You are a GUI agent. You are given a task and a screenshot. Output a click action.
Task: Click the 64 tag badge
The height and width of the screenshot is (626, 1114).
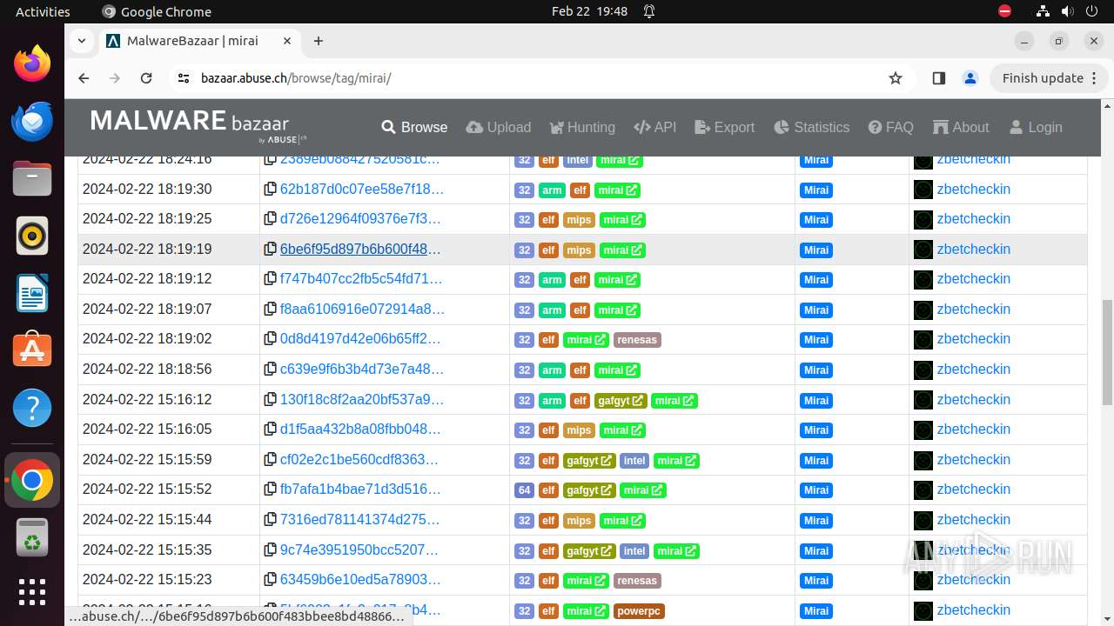tap(524, 490)
